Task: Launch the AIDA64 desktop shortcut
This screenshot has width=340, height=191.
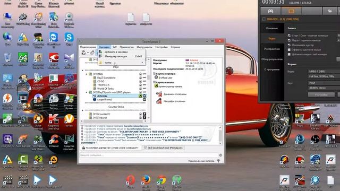Action: tap(23, 59)
